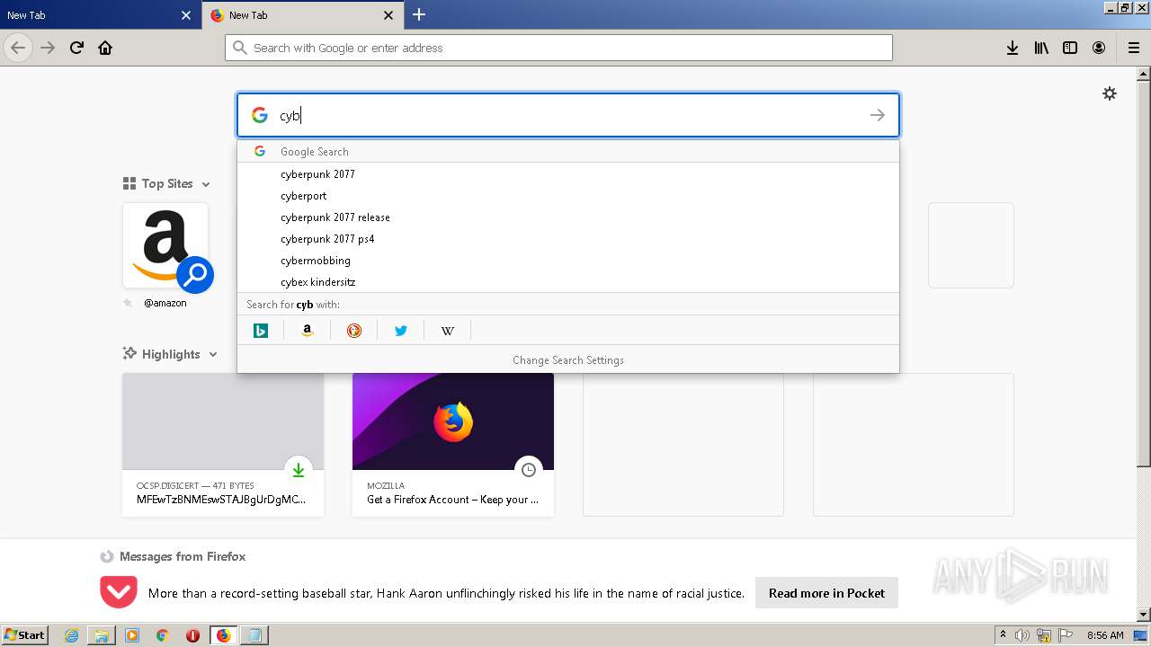Open Change Search Settings
The height and width of the screenshot is (647, 1151).
(x=568, y=359)
